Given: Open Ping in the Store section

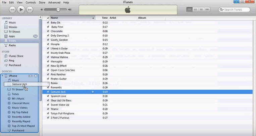Looking at the screenshot, I should pos(11,61).
